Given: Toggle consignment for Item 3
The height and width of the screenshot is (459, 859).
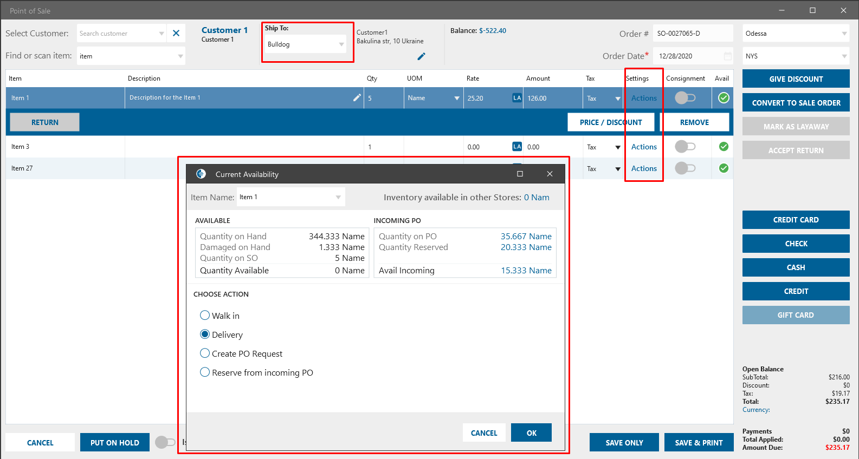Looking at the screenshot, I should pyautogui.click(x=685, y=147).
